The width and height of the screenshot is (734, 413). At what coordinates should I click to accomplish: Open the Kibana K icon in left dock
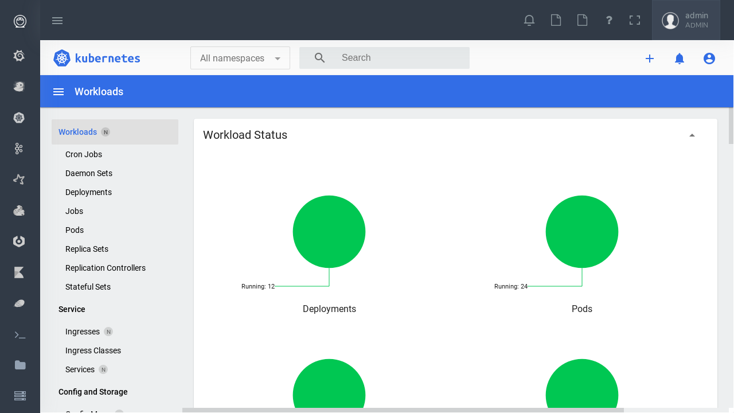[19, 272]
